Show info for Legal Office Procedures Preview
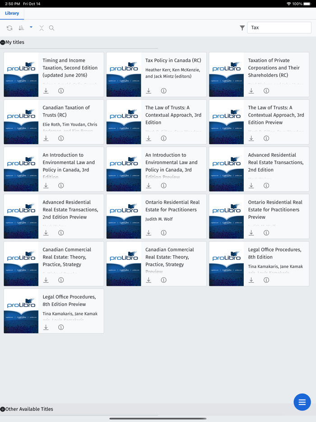 (x=61, y=327)
